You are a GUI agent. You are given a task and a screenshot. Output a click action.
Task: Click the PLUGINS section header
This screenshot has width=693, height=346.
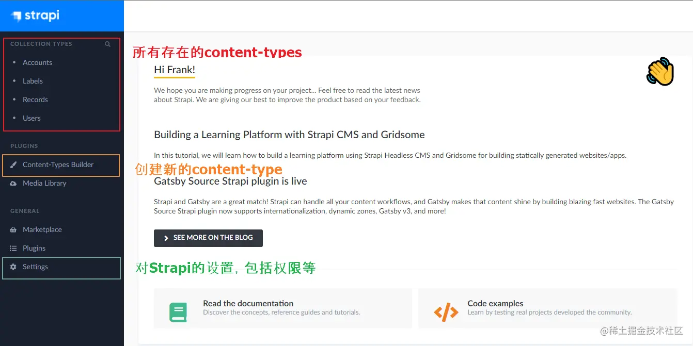tap(24, 146)
